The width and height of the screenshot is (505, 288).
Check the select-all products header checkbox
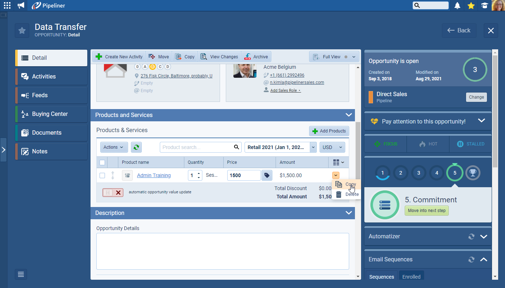(x=102, y=162)
